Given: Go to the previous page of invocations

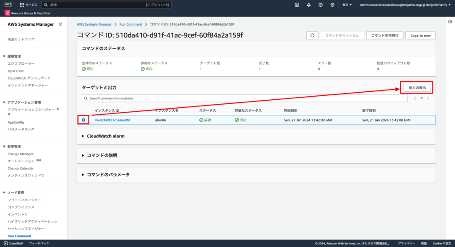Looking at the screenshot, I should pos(415,98).
